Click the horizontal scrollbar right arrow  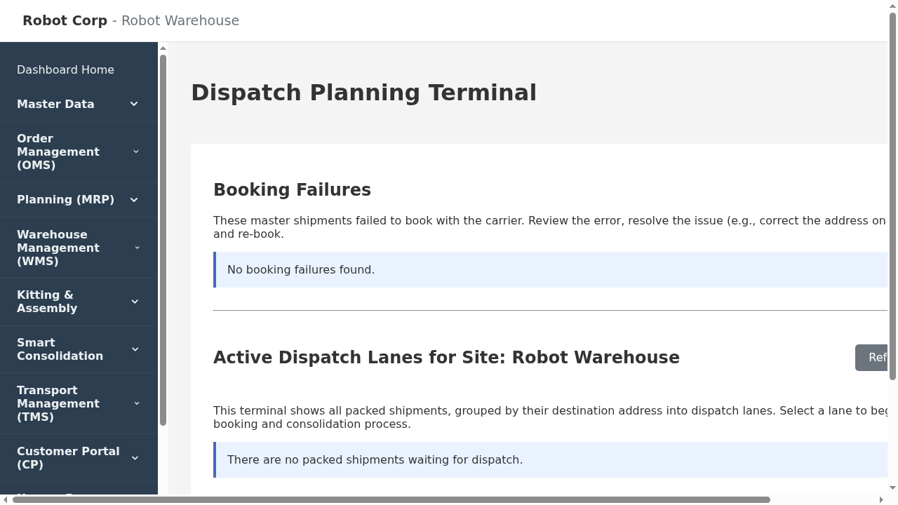tap(883, 499)
